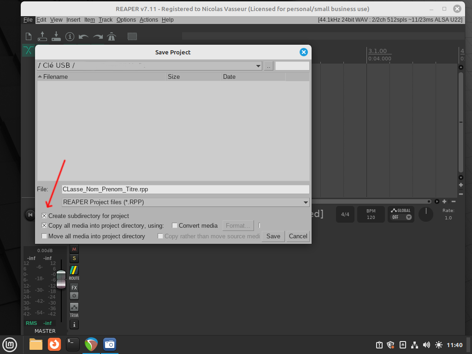Toggle GLOBAL automation OFF button
Viewport: 472px width, 354px height.
coord(401,214)
